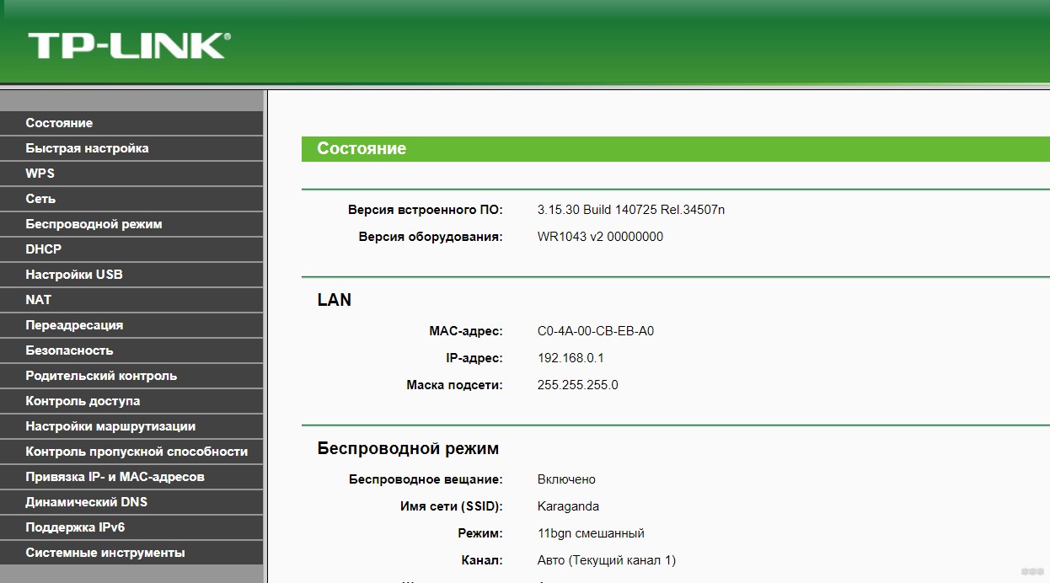The image size is (1050, 583).
Task: Go to the Сеть section
Action: 131,199
